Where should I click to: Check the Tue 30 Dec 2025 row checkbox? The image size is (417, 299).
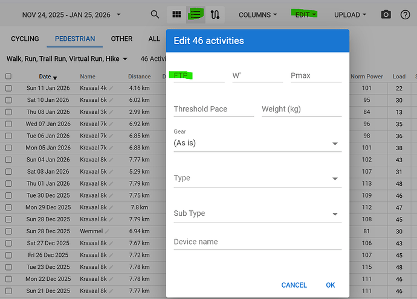[8, 195]
